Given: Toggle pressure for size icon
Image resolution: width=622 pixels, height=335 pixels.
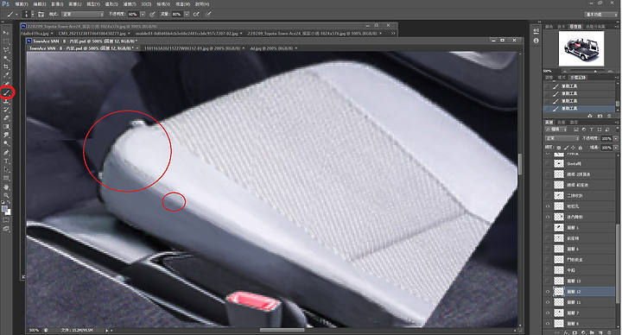Looking at the screenshot, I should pyautogui.click(x=208, y=14).
